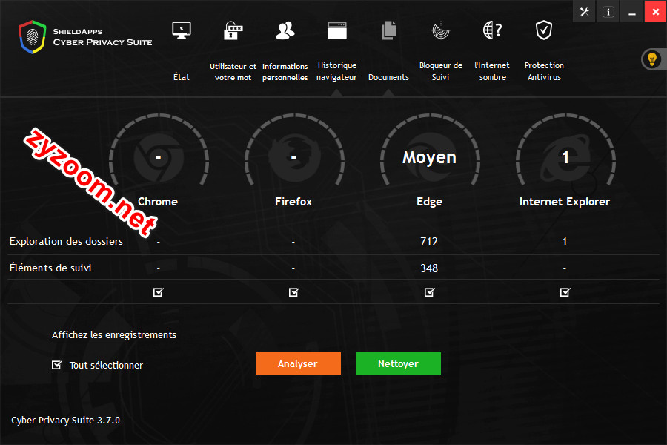The width and height of the screenshot is (667, 445).
Task: Switch to Utilisateur et votre mot tab label
Action: coord(233,71)
